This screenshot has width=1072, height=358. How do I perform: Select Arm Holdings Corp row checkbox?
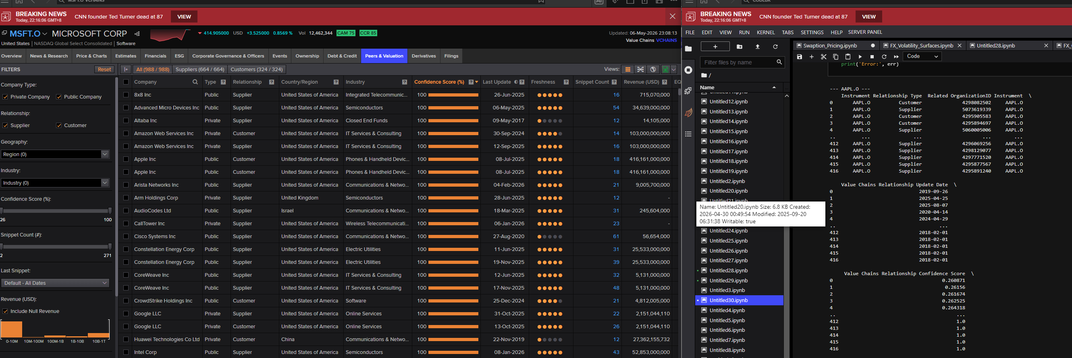coord(126,198)
